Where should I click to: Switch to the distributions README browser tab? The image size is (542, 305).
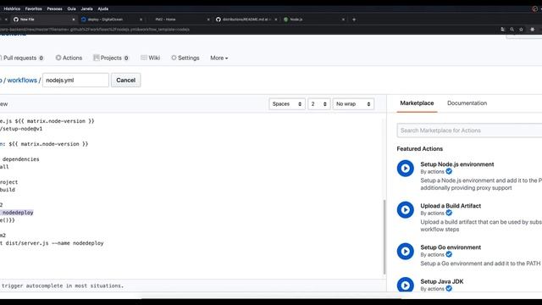coord(246,19)
